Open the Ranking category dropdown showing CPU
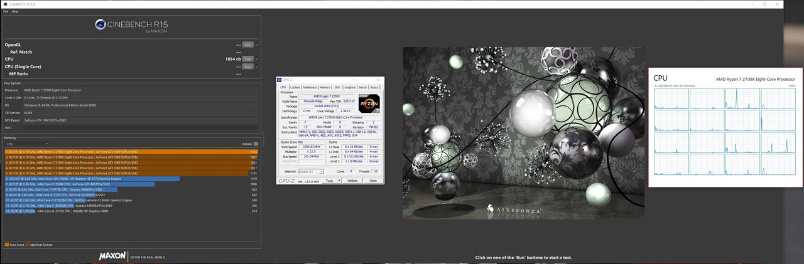 tap(26, 144)
